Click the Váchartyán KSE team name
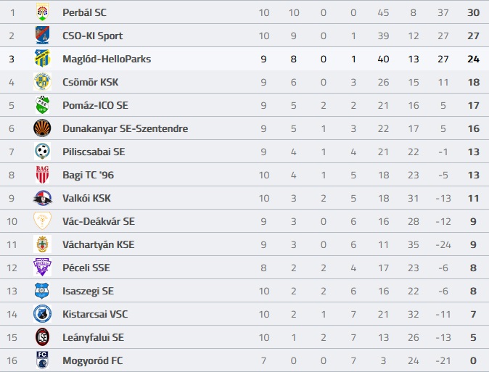489x372 pixels. [99, 244]
